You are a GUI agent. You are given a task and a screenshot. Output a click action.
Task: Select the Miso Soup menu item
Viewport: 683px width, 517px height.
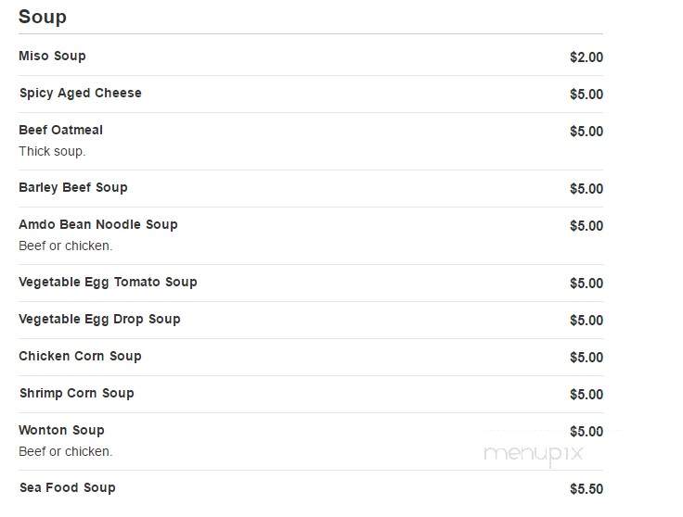point(52,57)
